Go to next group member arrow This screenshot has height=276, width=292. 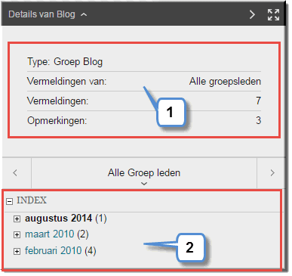pos(272,173)
